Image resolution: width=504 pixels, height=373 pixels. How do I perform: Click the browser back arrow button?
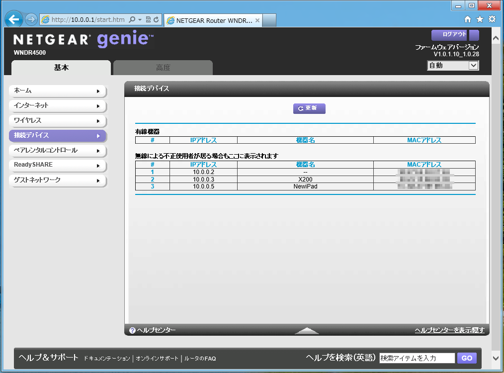coord(14,19)
